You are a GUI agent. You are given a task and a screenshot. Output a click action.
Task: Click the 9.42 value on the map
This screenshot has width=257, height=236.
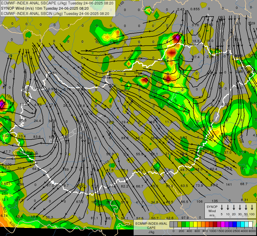tap(183, 137)
